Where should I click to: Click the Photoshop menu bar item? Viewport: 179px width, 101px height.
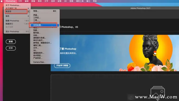click(10, 1)
